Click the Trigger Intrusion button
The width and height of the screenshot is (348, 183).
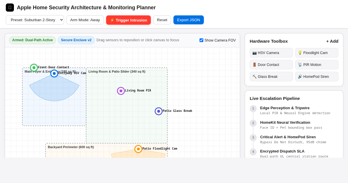128,20
